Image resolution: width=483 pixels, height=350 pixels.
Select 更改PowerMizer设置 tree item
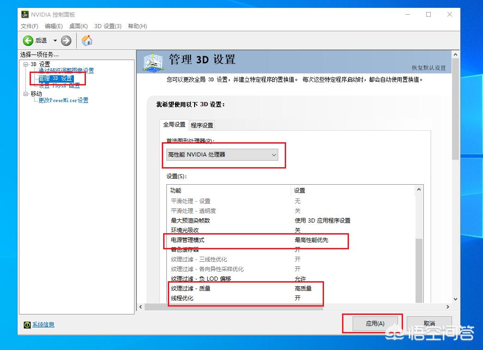tap(63, 100)
